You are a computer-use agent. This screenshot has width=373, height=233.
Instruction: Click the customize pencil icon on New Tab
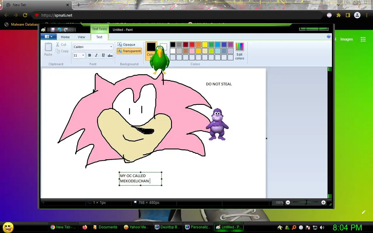pos(364,212)
